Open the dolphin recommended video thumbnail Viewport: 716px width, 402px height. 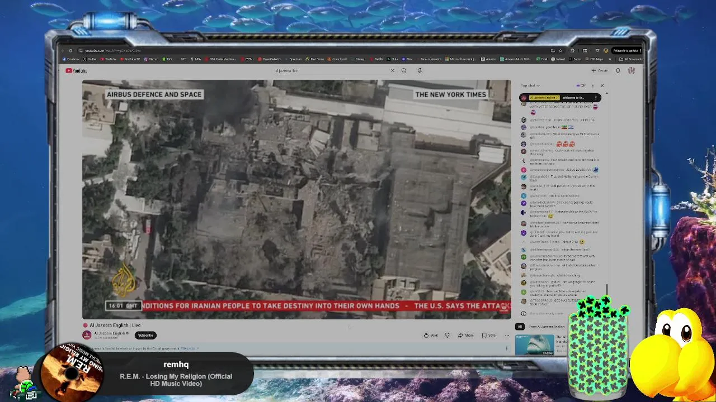click(x=535, y=344)
